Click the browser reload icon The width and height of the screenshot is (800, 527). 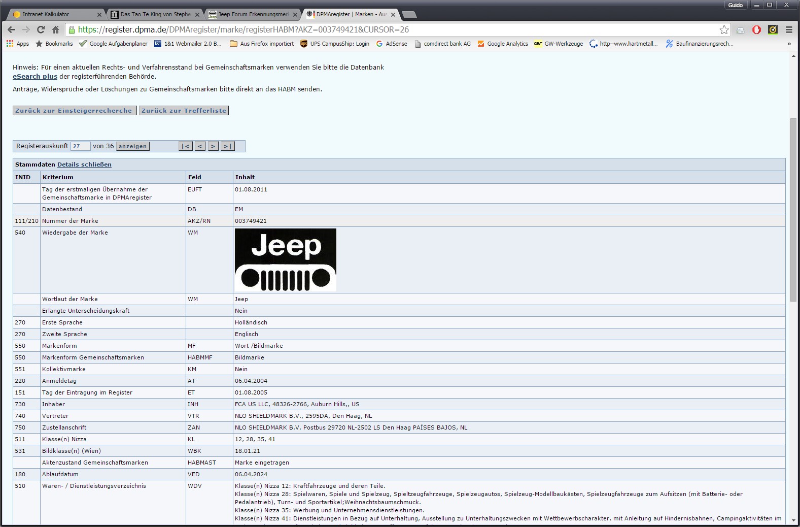point(41,29)
